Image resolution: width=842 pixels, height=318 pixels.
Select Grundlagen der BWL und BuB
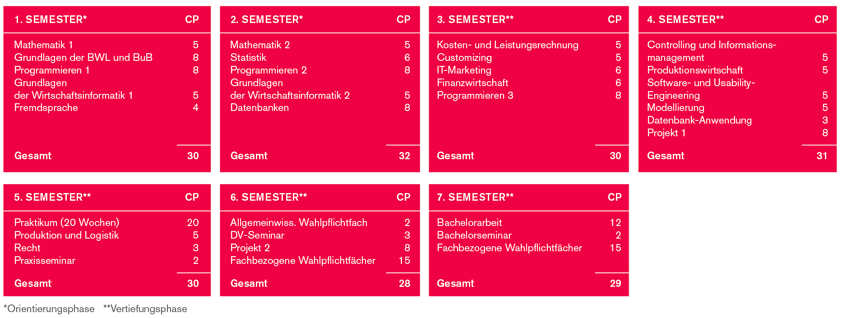click(x=83, y=58)
